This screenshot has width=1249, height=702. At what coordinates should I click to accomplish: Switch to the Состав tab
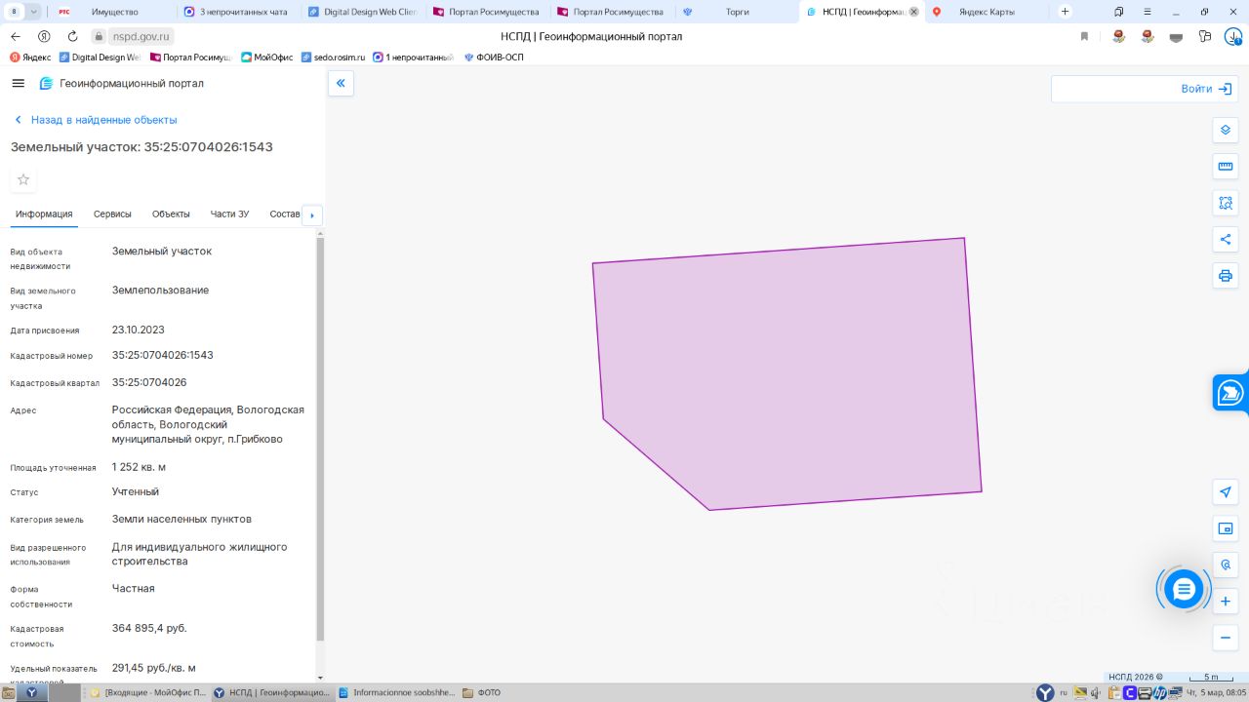coord(285,214)
